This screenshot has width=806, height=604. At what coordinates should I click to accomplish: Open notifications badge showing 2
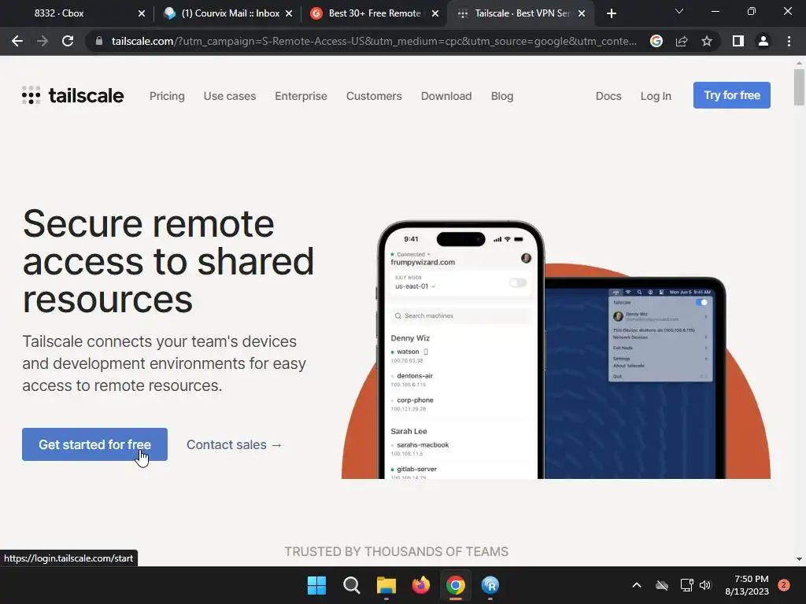(x=784, y=585)
